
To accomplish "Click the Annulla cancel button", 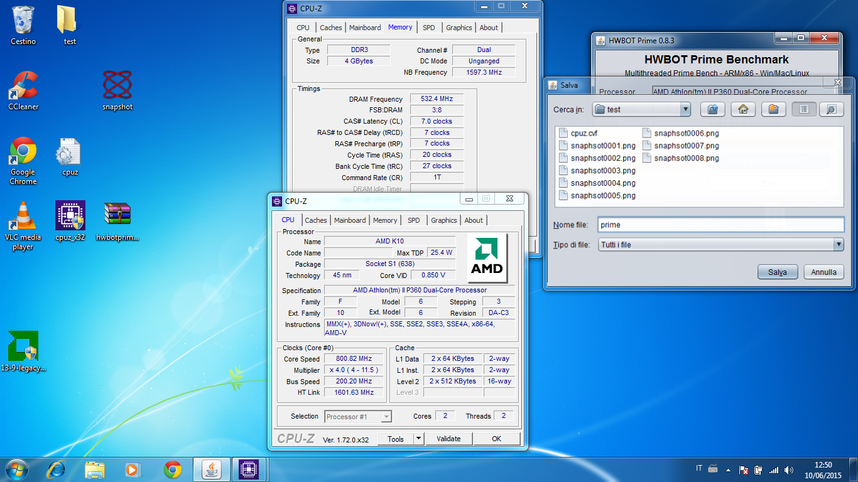I will [x=823, y=272].
